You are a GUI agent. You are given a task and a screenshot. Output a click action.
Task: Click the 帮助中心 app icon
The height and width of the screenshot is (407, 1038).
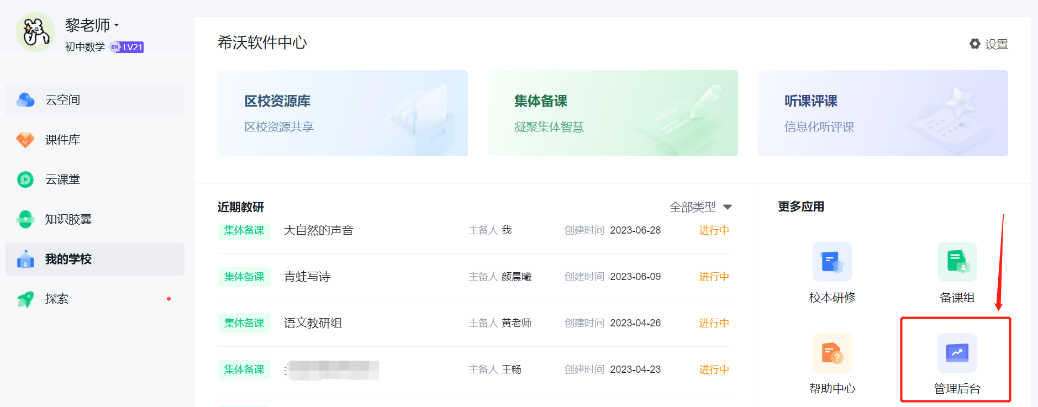point(832,353)
